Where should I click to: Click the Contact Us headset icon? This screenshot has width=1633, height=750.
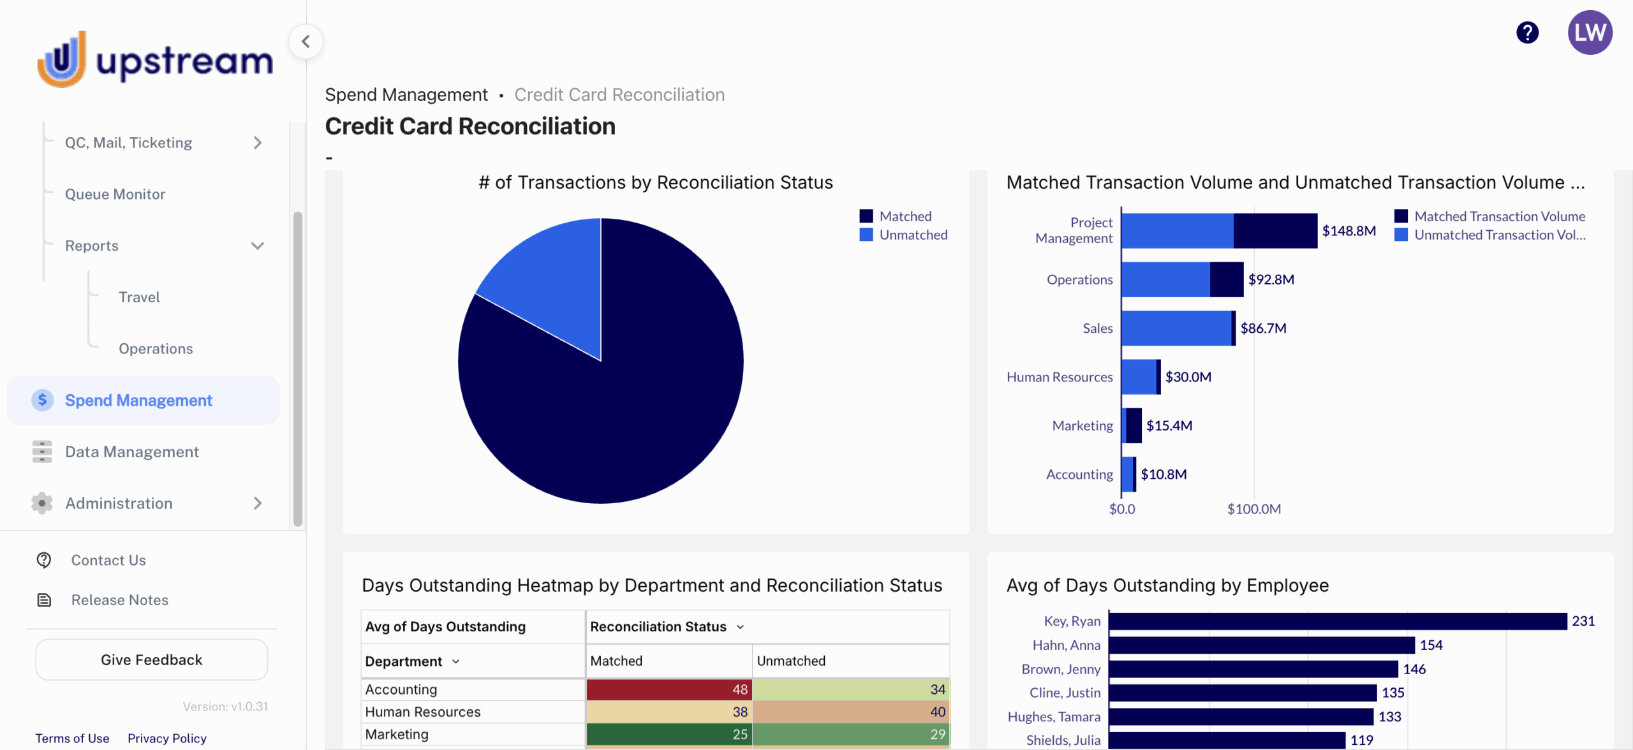44,560
